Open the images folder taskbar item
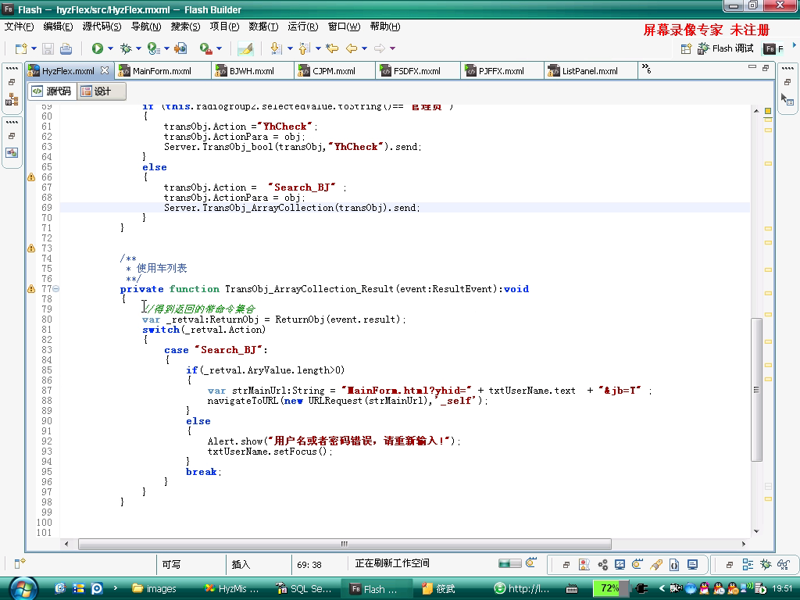This screenshot has width=800, height=600. [x=154, y=589]
